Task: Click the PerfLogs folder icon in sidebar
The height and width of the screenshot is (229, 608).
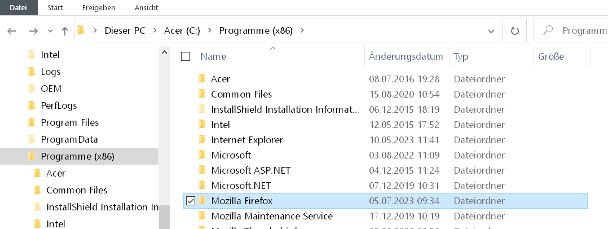Action: click(32, 105)
